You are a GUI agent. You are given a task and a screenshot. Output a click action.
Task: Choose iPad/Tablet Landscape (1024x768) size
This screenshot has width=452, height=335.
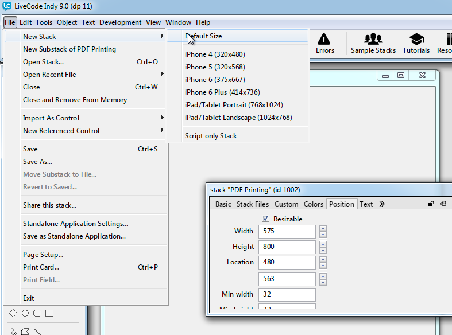(x=238, y=118)
